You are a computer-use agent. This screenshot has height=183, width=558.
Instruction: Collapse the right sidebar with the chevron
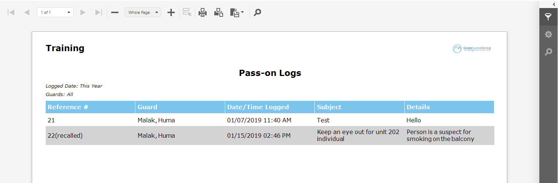click(x=554, y=4)
